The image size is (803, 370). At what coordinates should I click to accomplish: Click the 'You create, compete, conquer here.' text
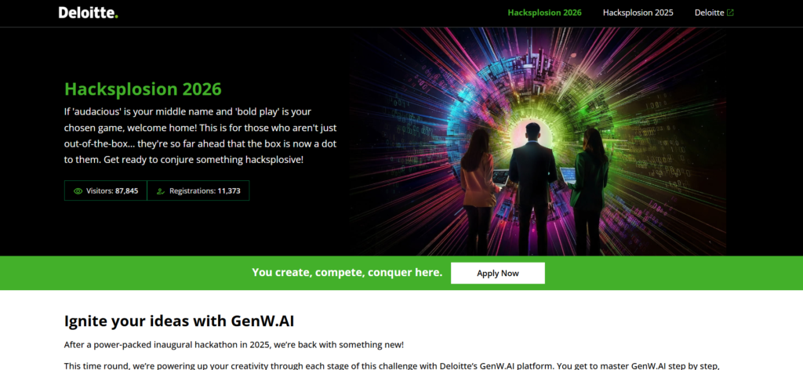[x=347, y=273]
